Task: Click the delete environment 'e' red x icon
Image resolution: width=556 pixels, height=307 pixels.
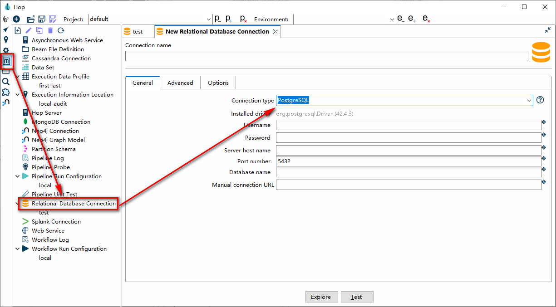Action: [426, 19]
